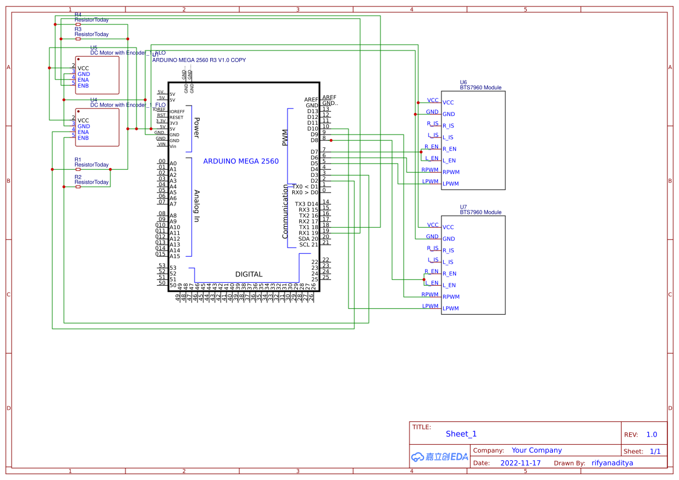Viewport: 679px width, 480px height.
Task: Click the 嘉立创EDA cloud logo in the title block
Action: [439, 457]
